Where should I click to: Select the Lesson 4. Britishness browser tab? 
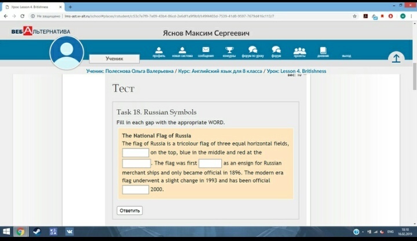click(32, 6)
